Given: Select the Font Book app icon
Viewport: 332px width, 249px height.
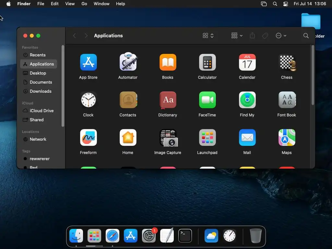Looking at the screenshot, I should pyautogui.click(x=287, y=100).
